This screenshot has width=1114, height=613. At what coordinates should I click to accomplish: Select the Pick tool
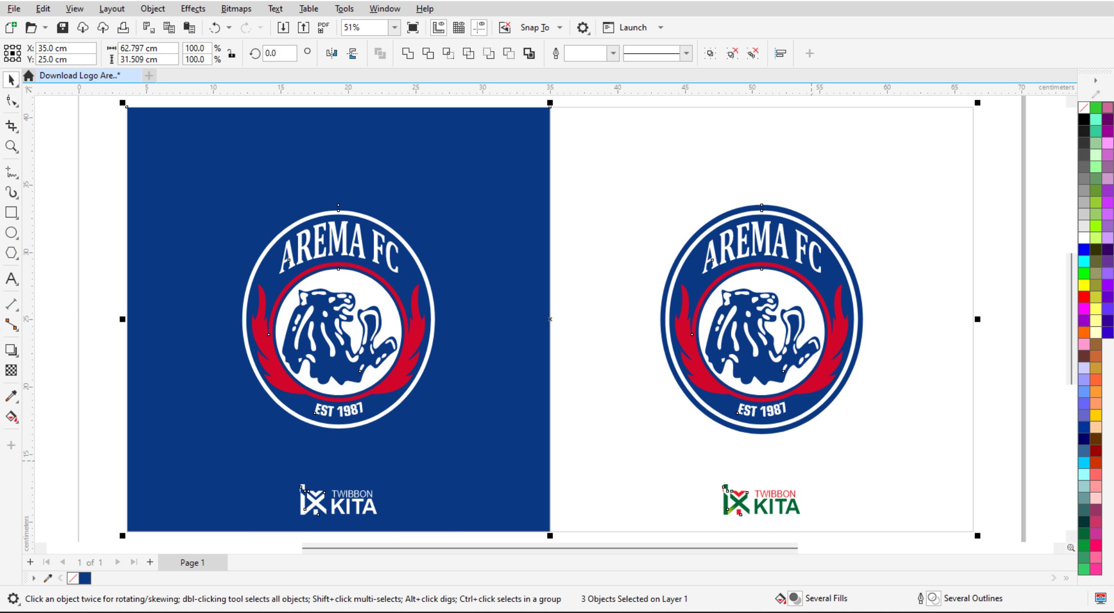11,80
